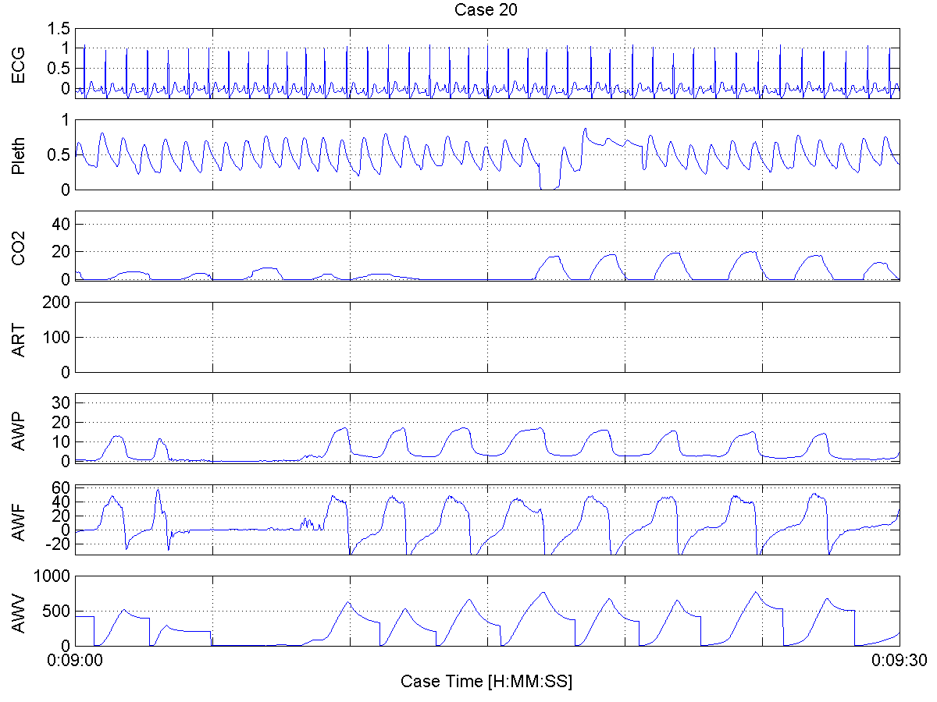Click the 0:09:30 end time tick label
Screen dimensions: 937x702
[x=900, y=659]
